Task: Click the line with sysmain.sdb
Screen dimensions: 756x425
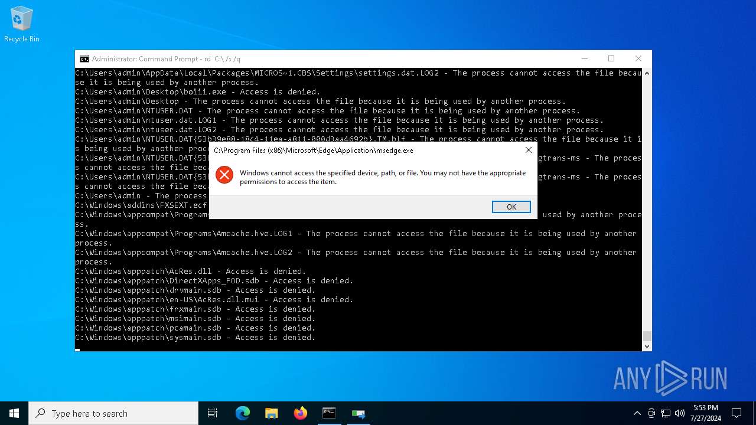Action: pyautogui.click(x=195, y=338)
